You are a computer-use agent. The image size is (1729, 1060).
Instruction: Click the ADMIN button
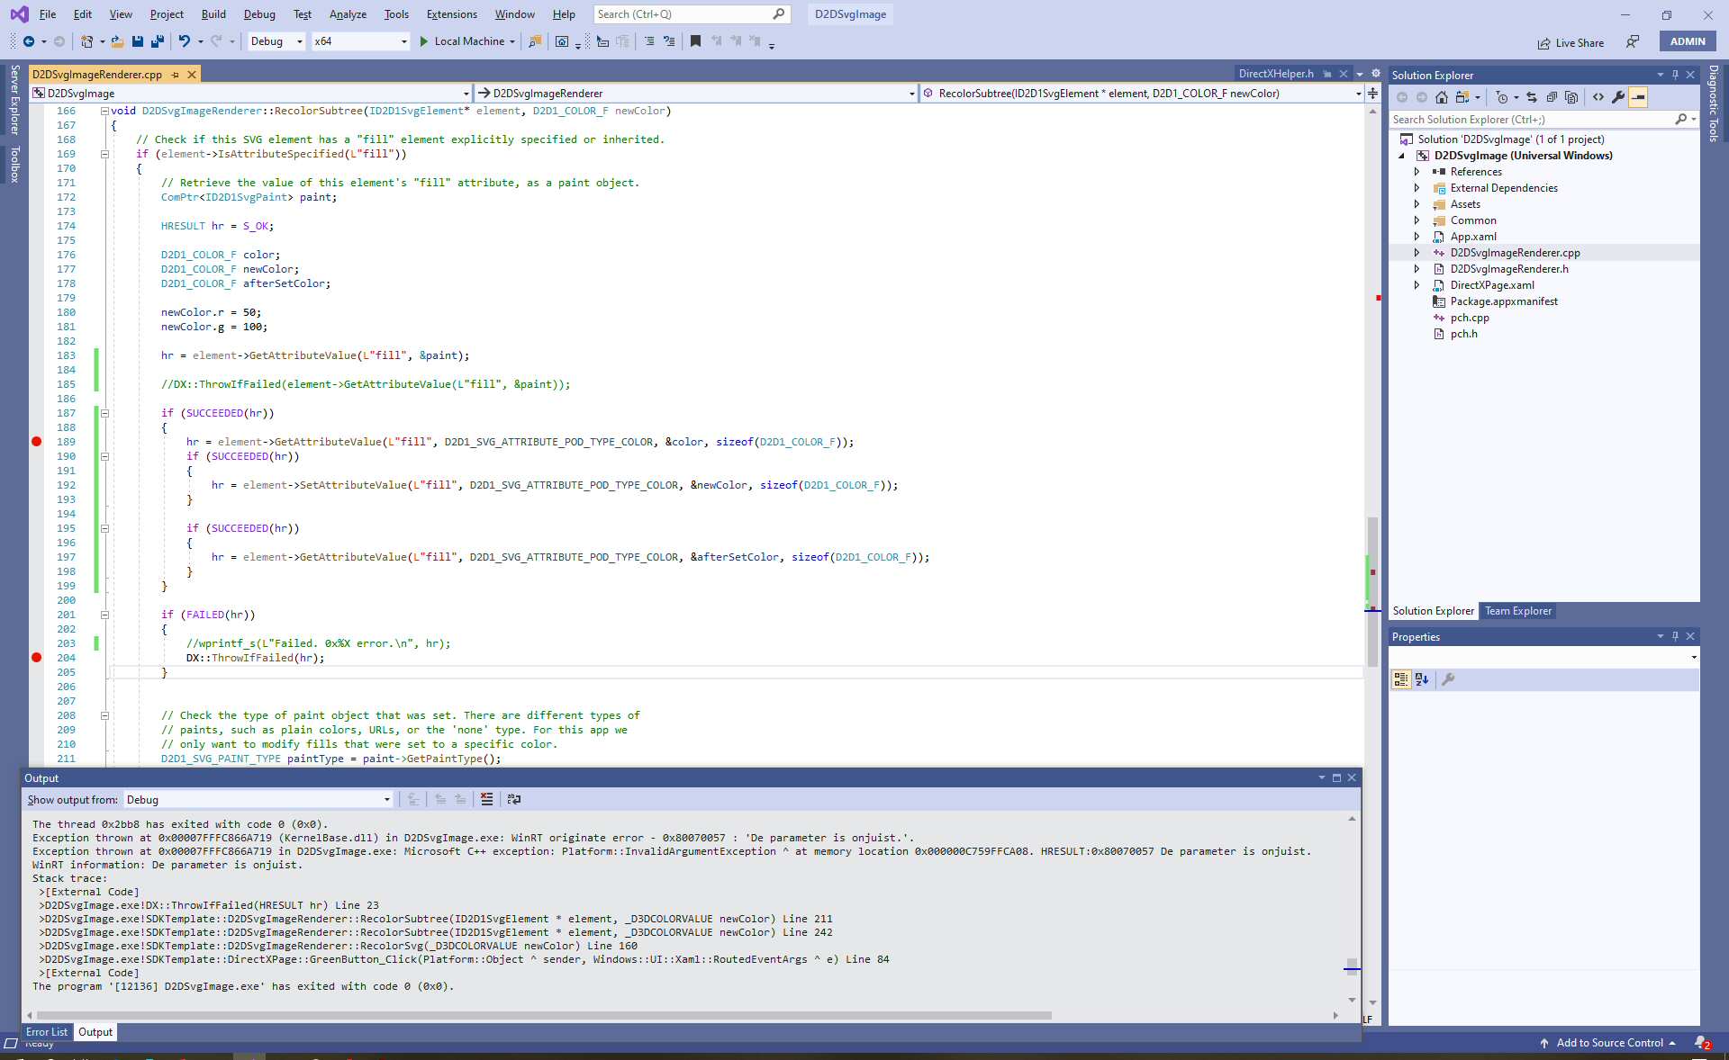1688,41
